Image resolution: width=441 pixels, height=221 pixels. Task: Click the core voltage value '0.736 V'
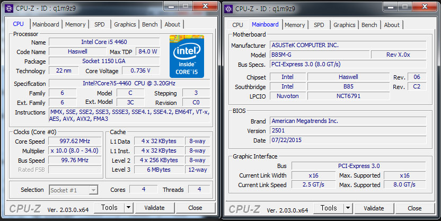pyautogui.click(x=140, y=70)
